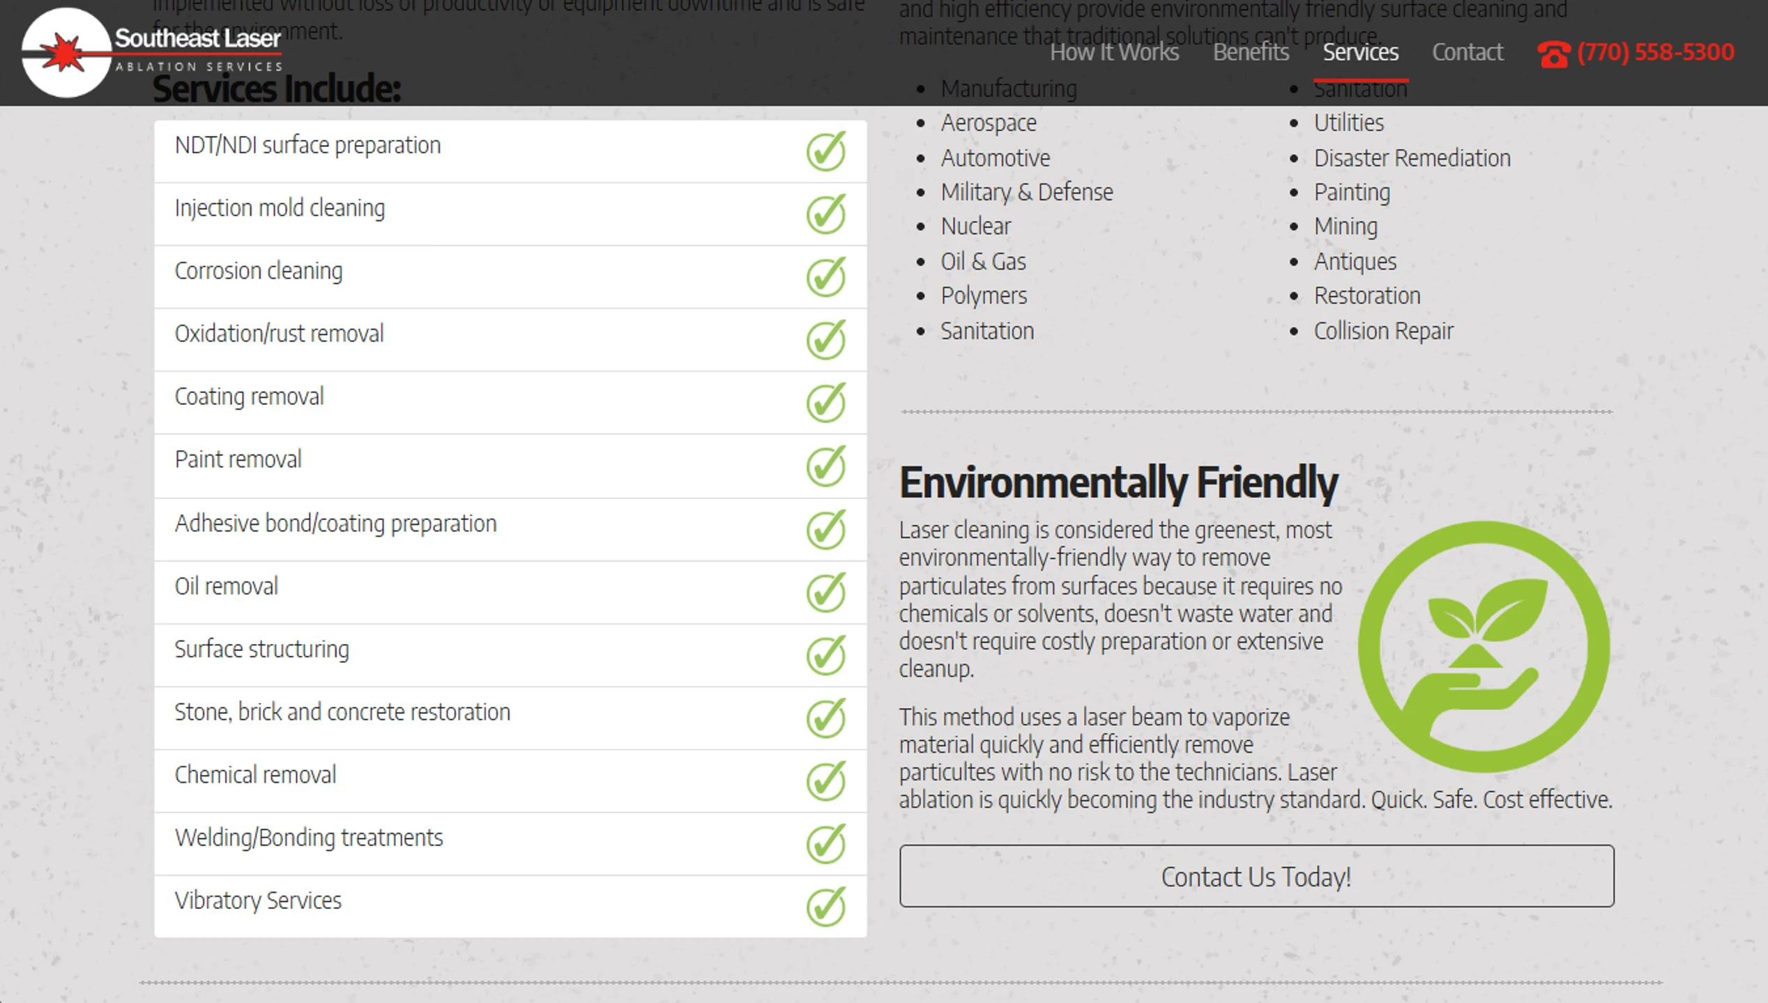Click the checkmark beside NDT/NDI surface preparation
Image resolution: width=1768 pixels, height=1003 pixels.
tap(826, 151)
